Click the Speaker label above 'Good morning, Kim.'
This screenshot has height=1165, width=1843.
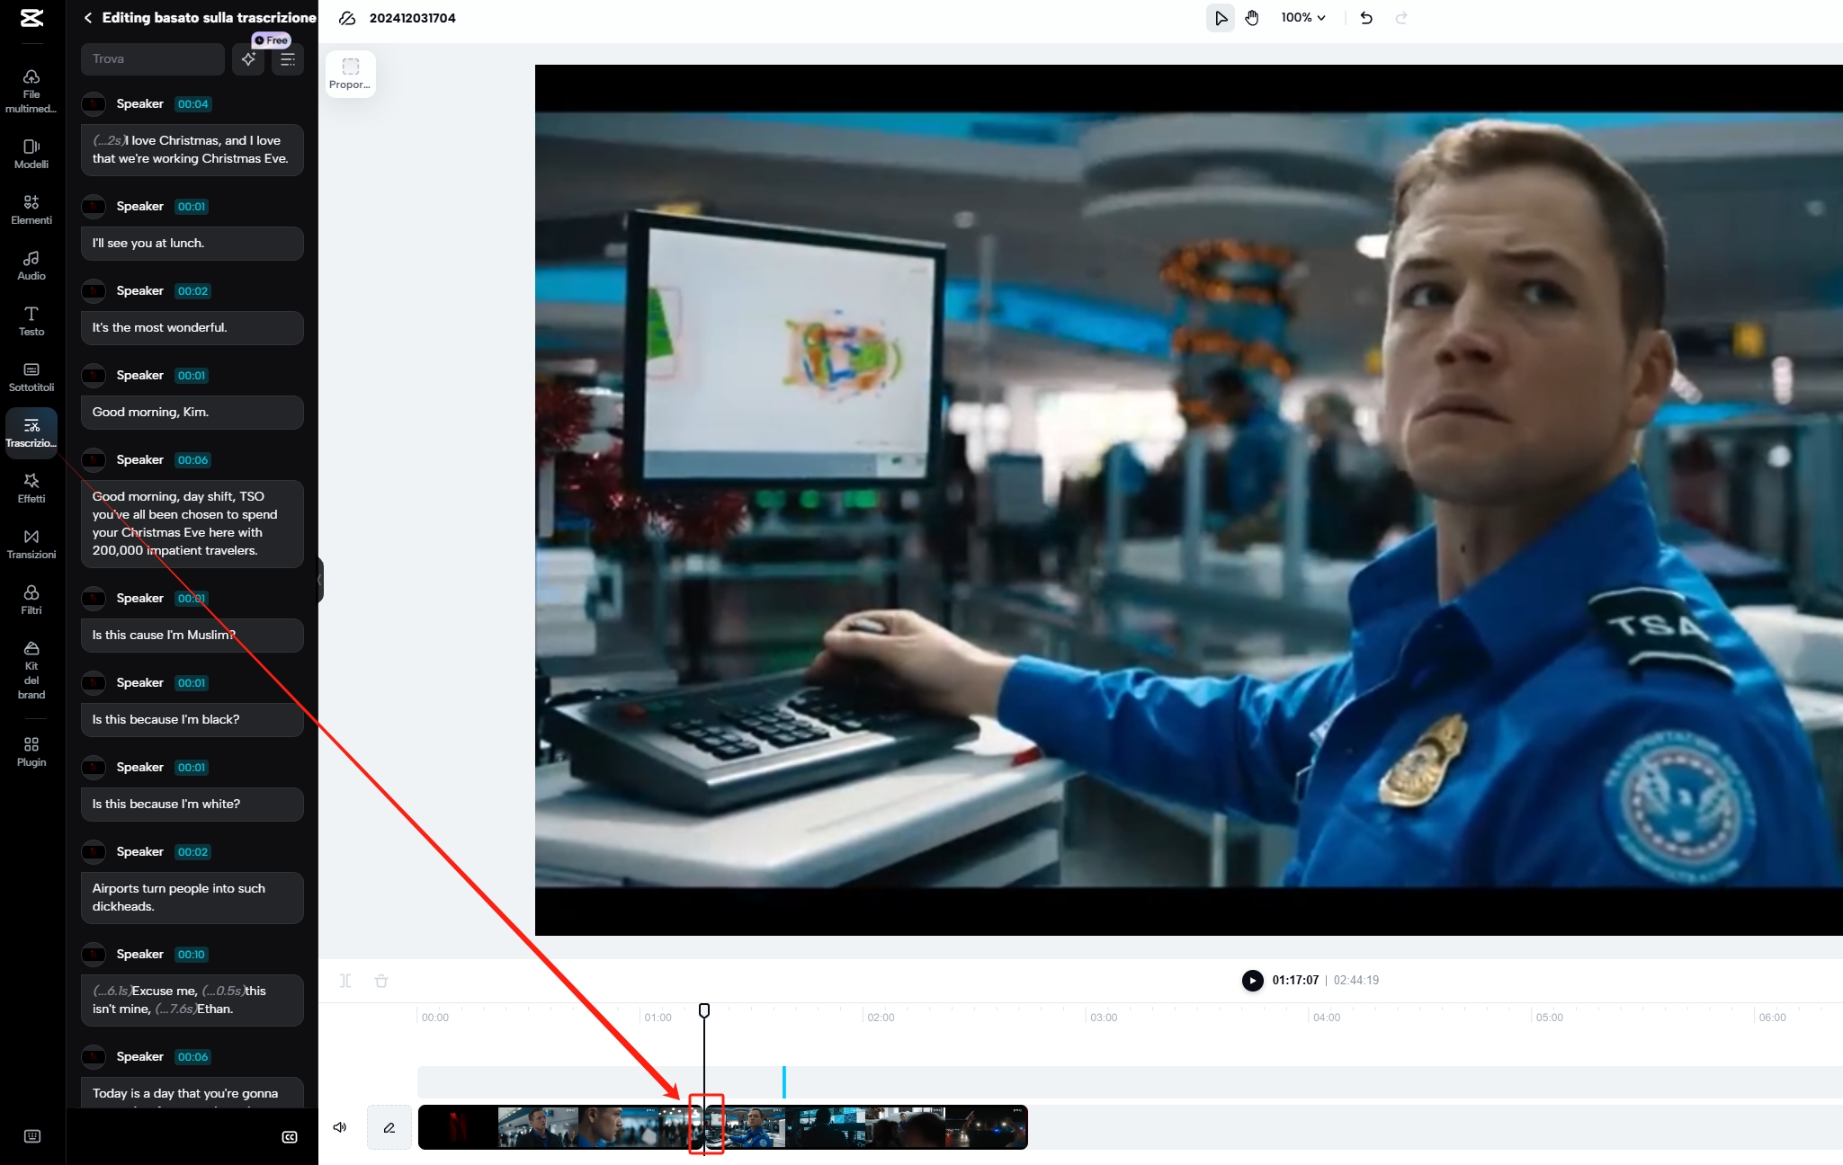point(140,376)
